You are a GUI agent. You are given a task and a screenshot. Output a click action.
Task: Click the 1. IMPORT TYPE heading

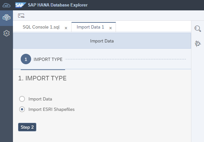click(x=42, y=78)
